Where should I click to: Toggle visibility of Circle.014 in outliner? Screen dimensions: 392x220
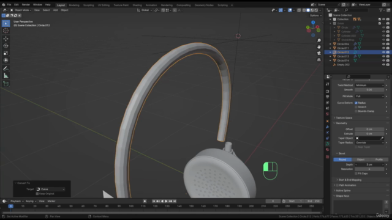[383, 61]
